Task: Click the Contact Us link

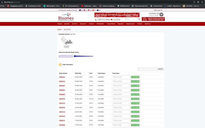Action: (159, 10)
